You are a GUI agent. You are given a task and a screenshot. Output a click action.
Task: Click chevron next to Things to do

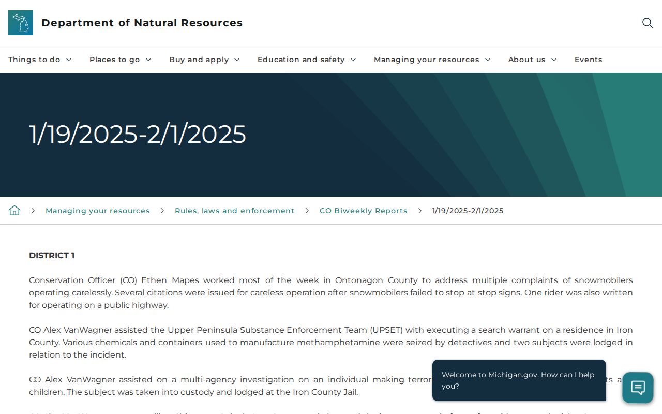click(69, 60)
